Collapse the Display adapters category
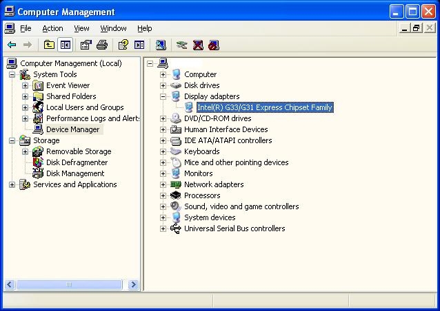 coord(163,96)
